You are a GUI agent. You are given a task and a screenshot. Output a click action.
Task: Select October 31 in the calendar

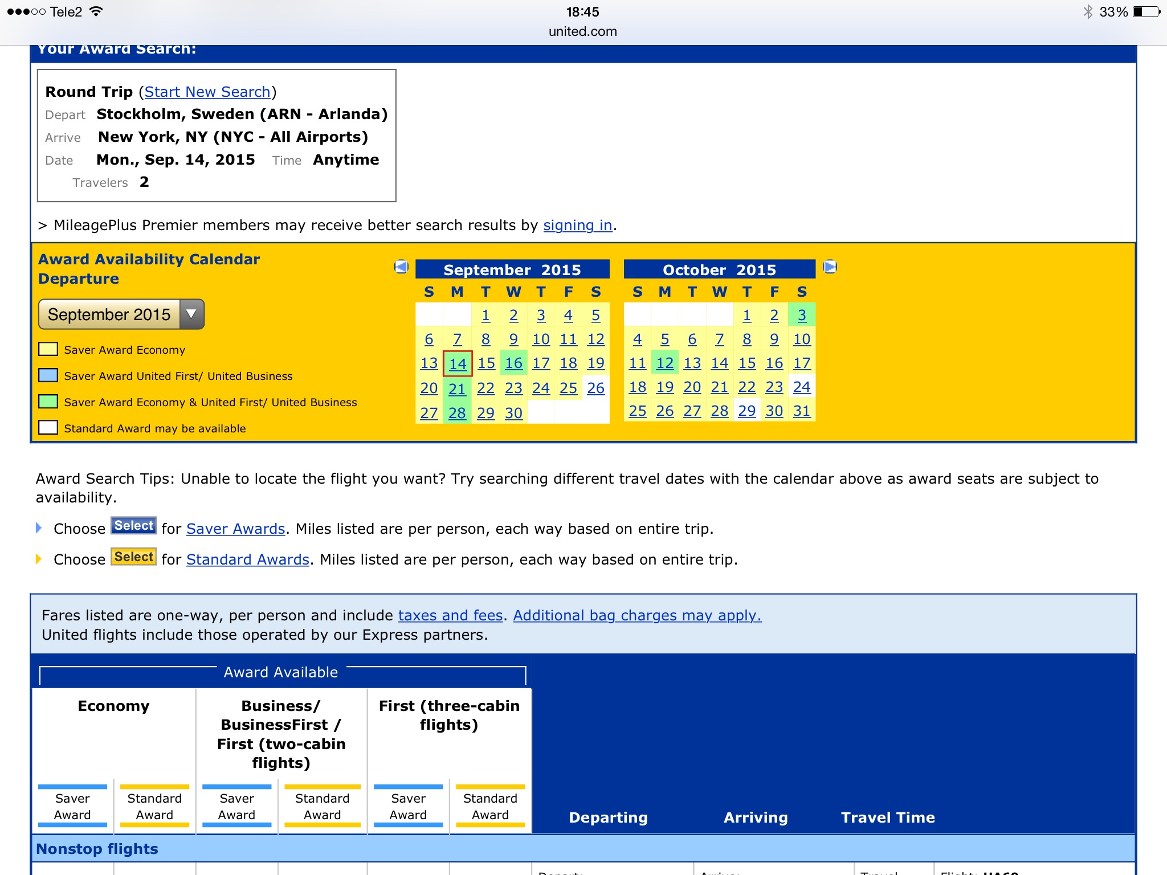(x=802, y=411)
